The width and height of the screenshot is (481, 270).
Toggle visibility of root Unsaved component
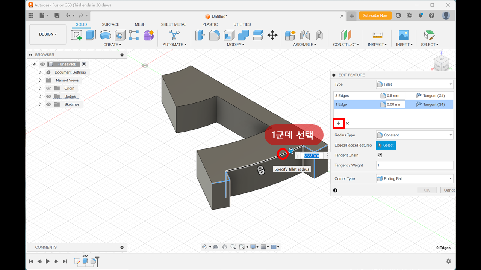(42, 64)
